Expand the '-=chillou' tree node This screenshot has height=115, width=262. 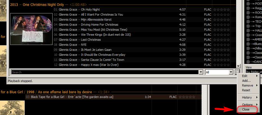(x=248, y=49)
